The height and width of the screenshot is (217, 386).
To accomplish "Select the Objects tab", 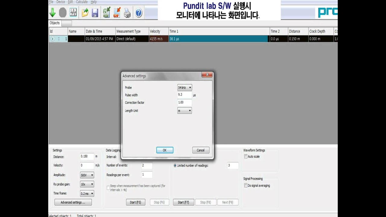I will [x=55, y=23].
